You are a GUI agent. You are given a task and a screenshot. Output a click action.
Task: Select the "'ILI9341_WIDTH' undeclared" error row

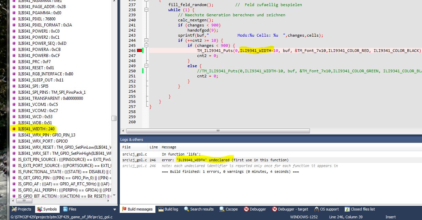click(271, 160)
